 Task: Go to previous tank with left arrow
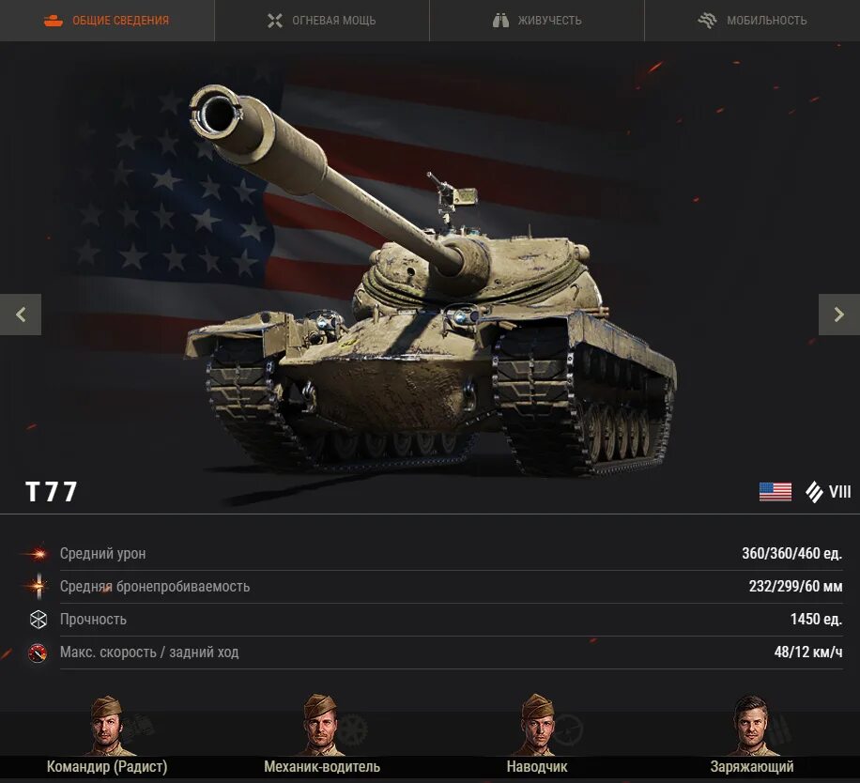pyautogui.click(x=21, y=315)
